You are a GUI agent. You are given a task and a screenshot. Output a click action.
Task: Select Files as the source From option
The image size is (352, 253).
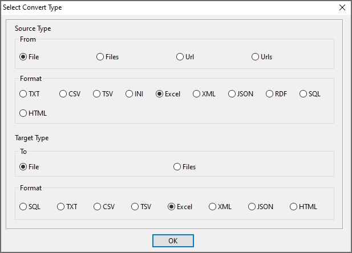click(x=100, y=57)
